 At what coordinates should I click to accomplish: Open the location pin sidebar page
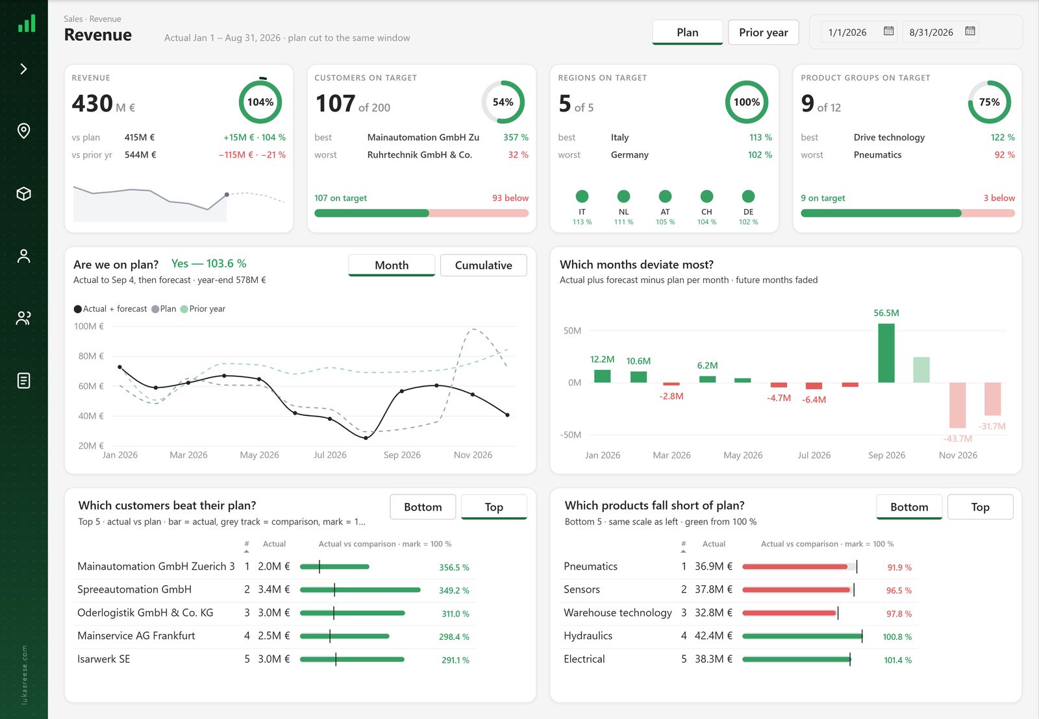tap(24, 131)
